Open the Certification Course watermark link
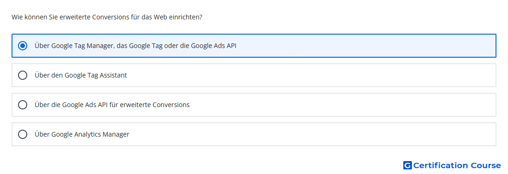Viewport: 508px width, 174px height. (452, 165)
